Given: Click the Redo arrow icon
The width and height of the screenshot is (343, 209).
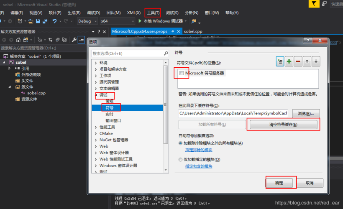Looking at the screenshot, I should (66, 21).
